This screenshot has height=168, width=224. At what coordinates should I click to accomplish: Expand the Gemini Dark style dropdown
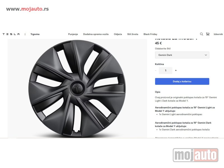click(x=182, y=55)
